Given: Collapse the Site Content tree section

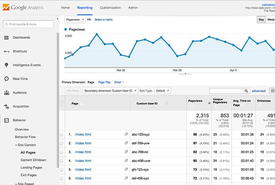Looking at the screenshot, I should (16, 145).
